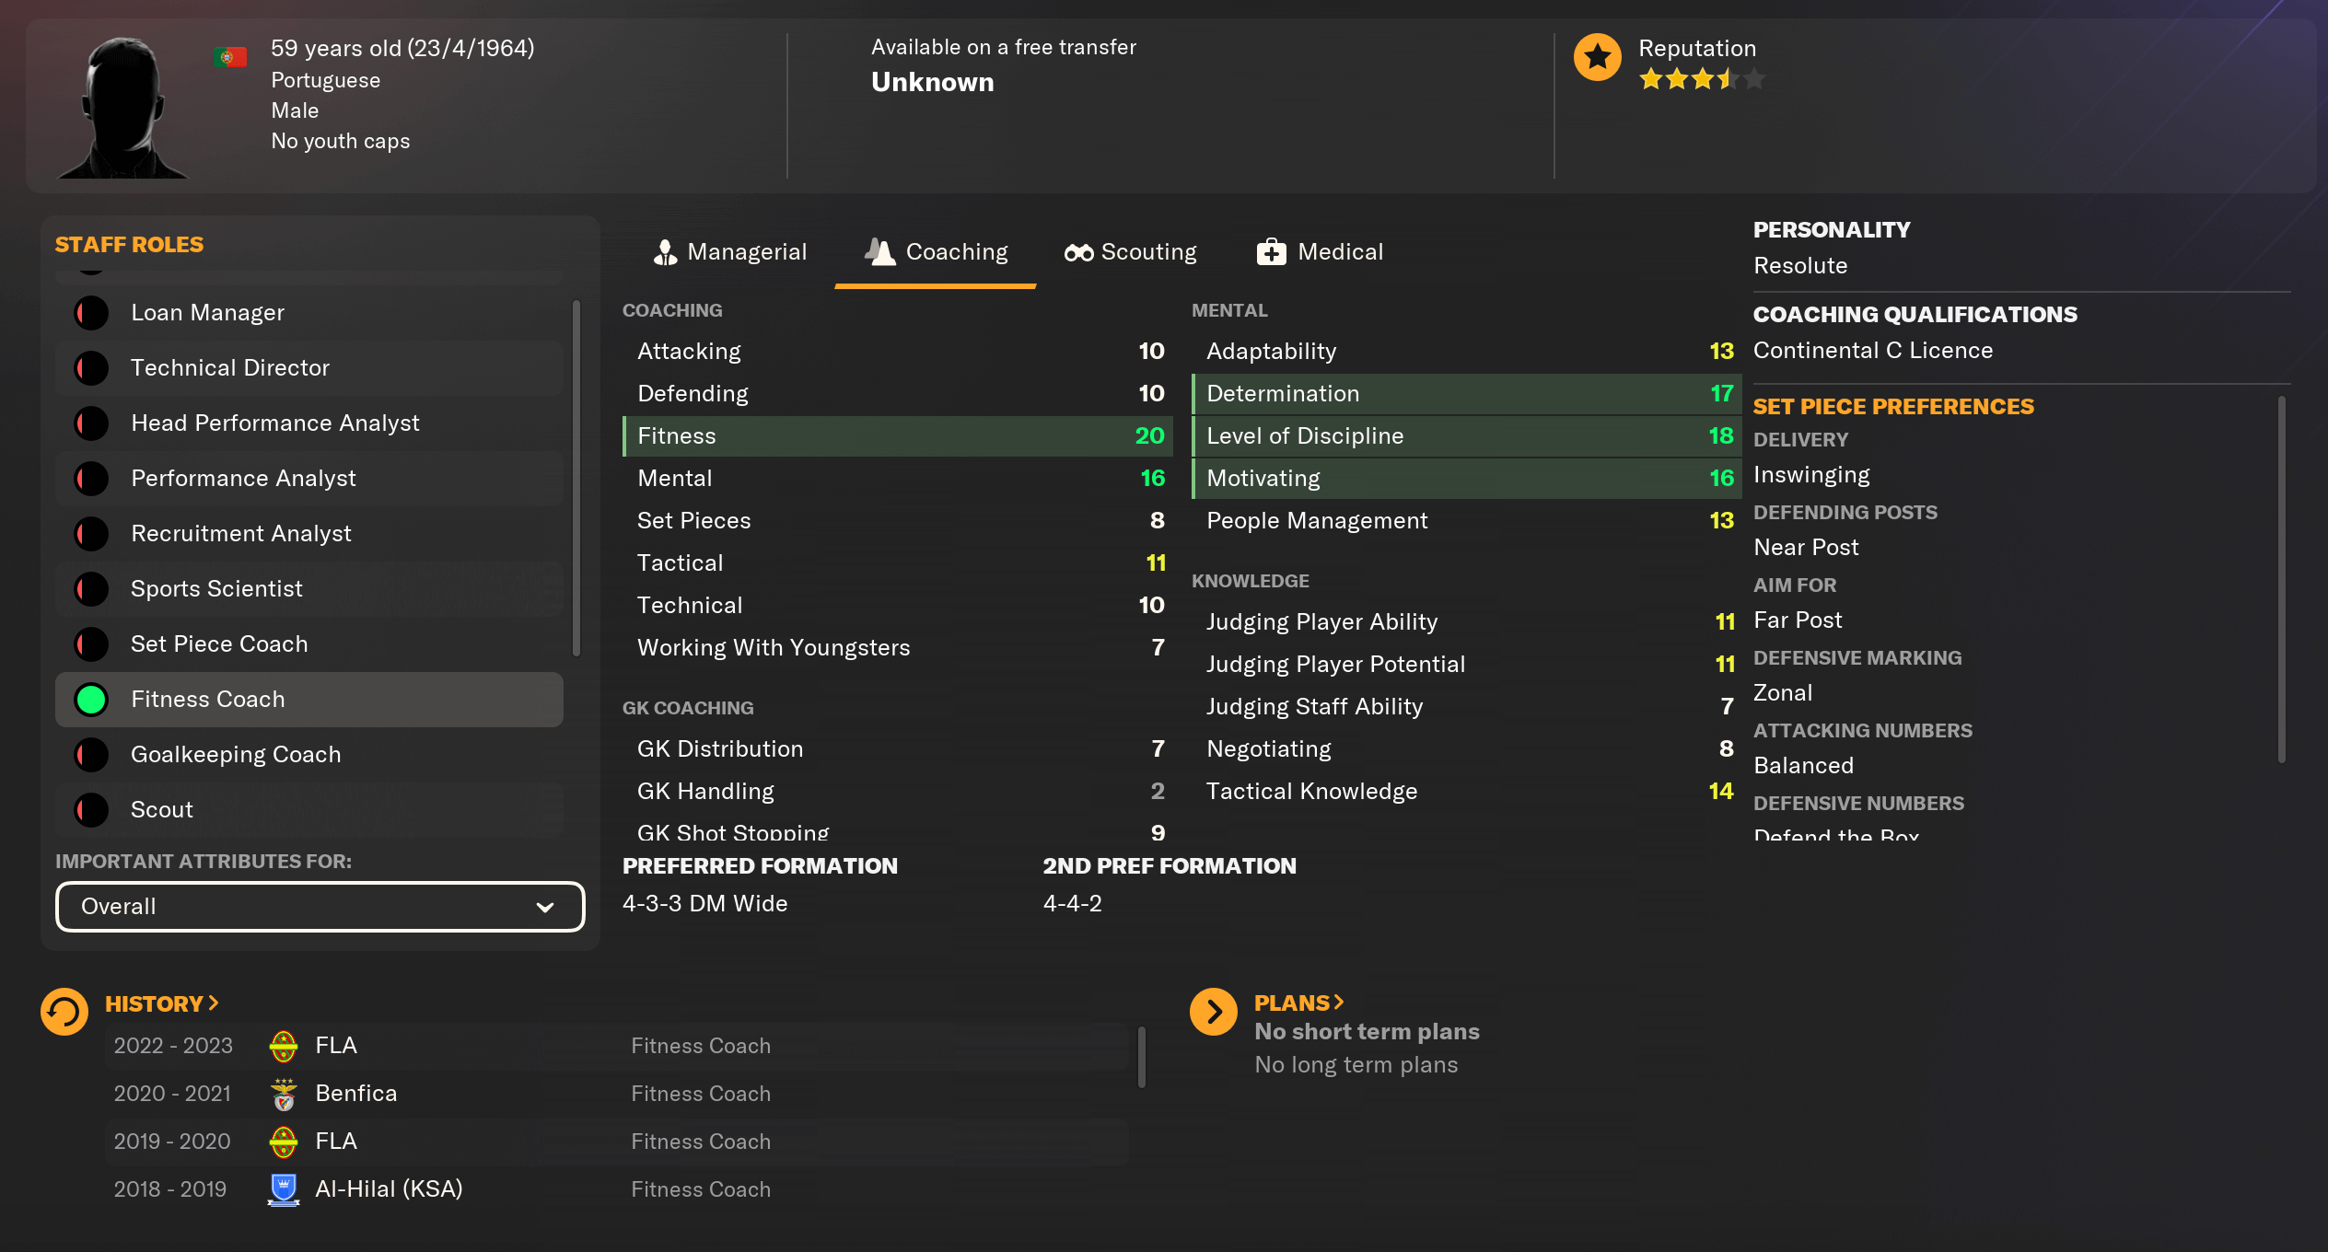The width and height of the screenshot is (2328, 1252).
Task: Expand the History section chevron
Action: 214,1003
